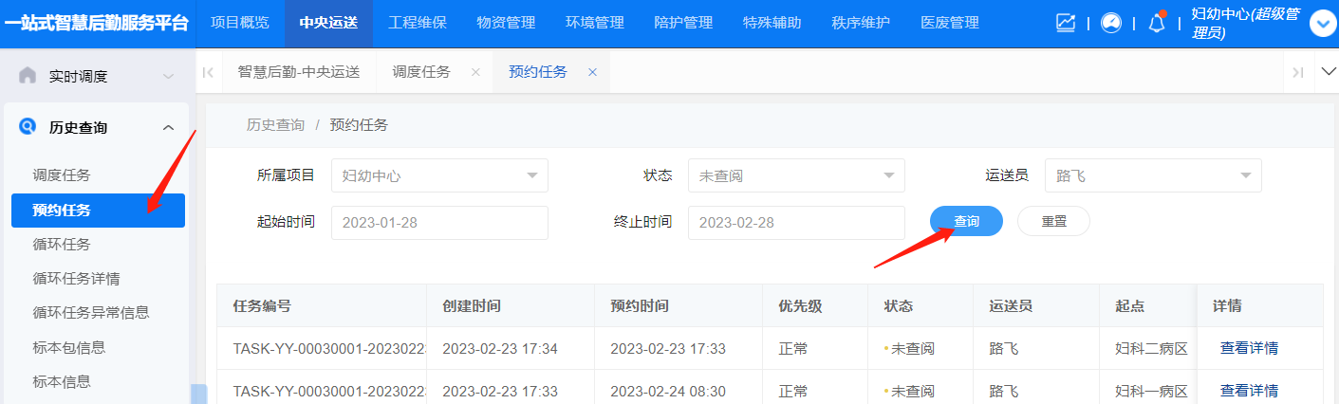Open the dashboard gauge icon in header

1111,23
